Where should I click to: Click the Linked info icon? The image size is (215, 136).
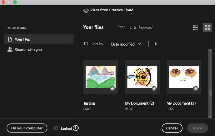click(x=76, y=128)
